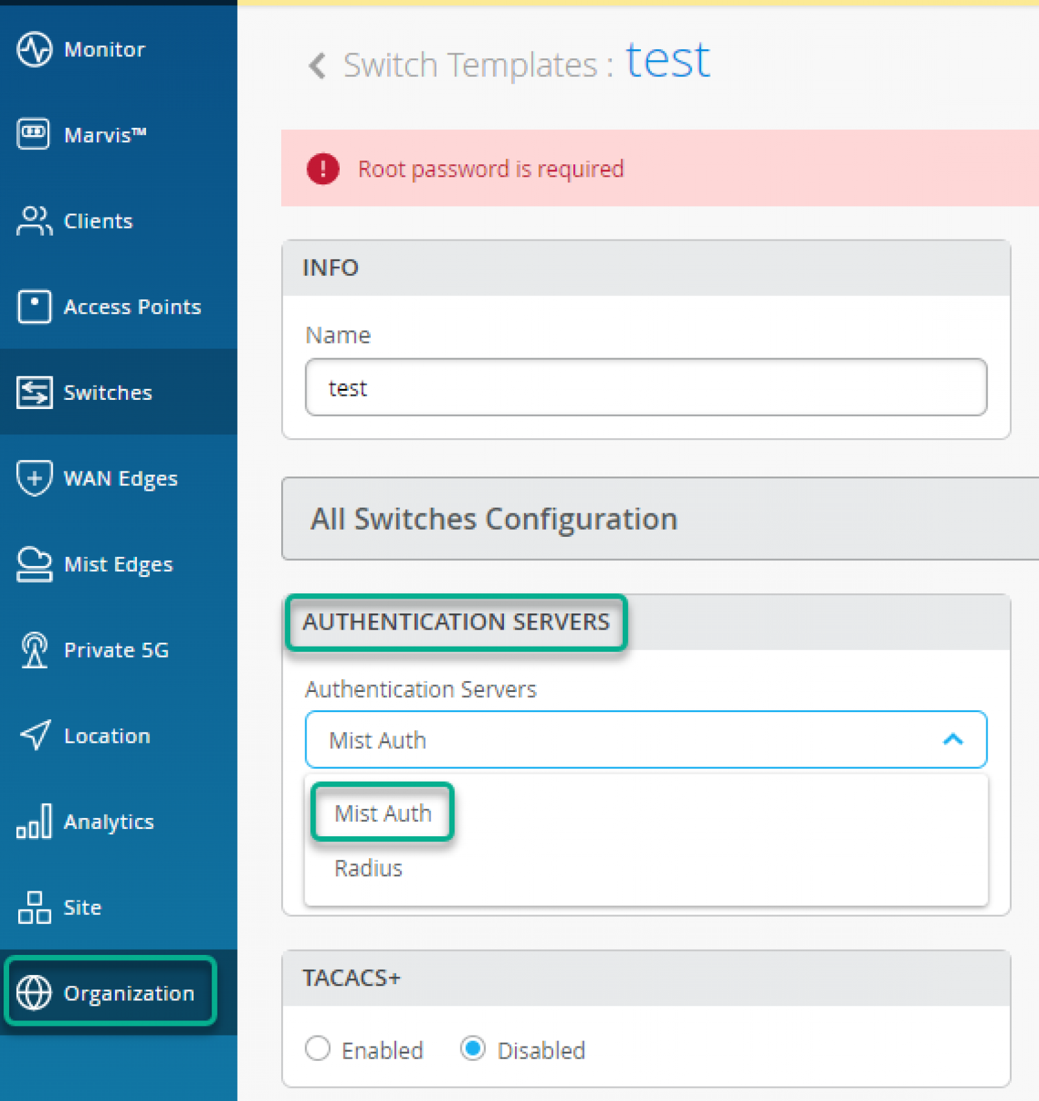Open Mist Edges cloud icon

point(34,564)
